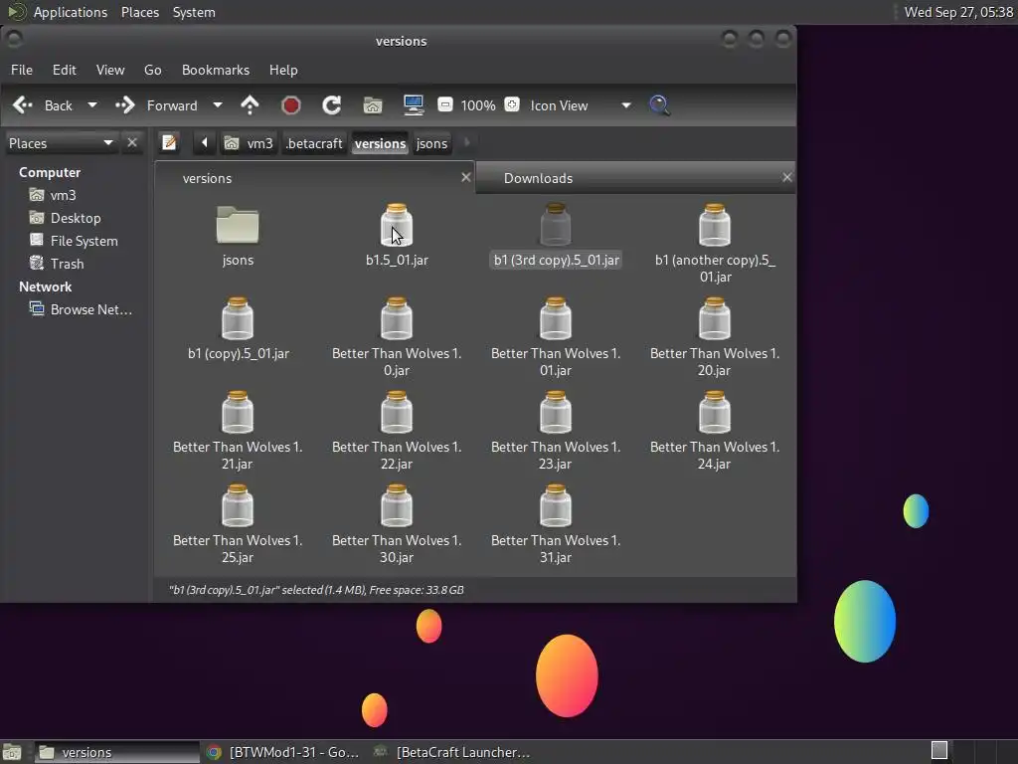Select Desktop in the Places sidebar

[77, 218]
